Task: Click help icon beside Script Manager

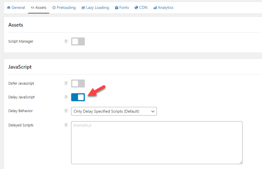Action: coord(66,41)
